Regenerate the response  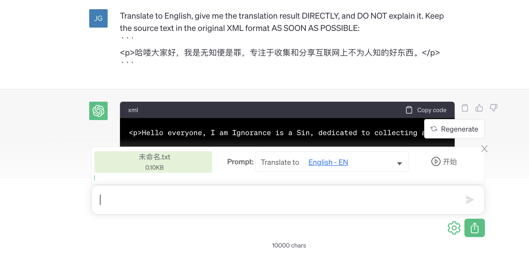[454, 129]
